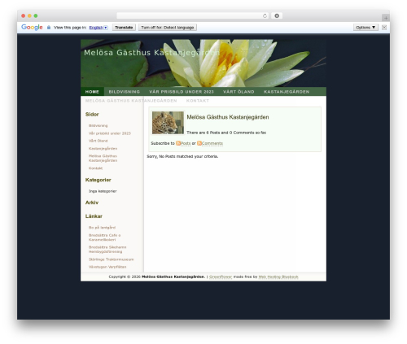Click the download icon next to address bar
407x344 pixels.
coord(277,15)
